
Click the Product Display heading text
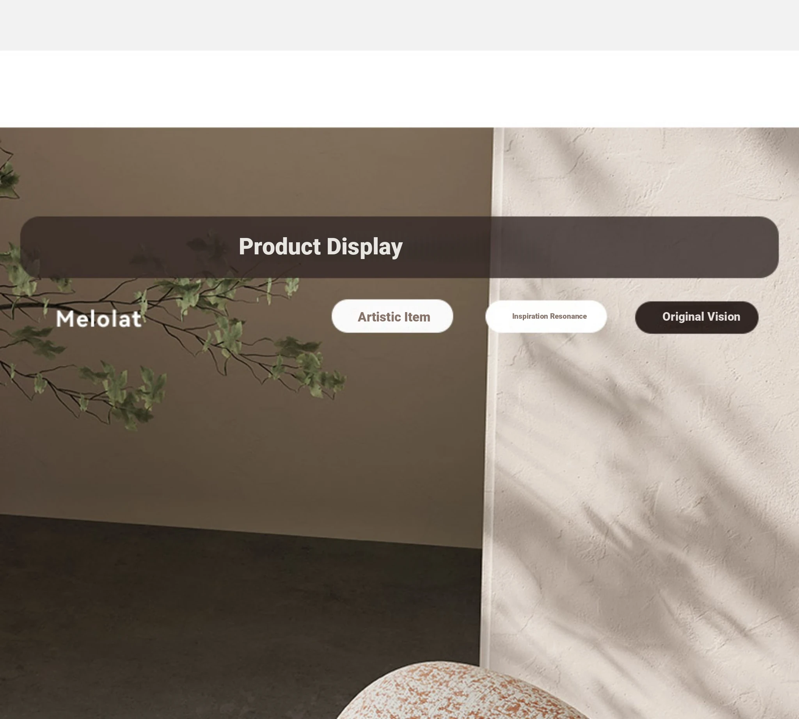pos(320,247)
